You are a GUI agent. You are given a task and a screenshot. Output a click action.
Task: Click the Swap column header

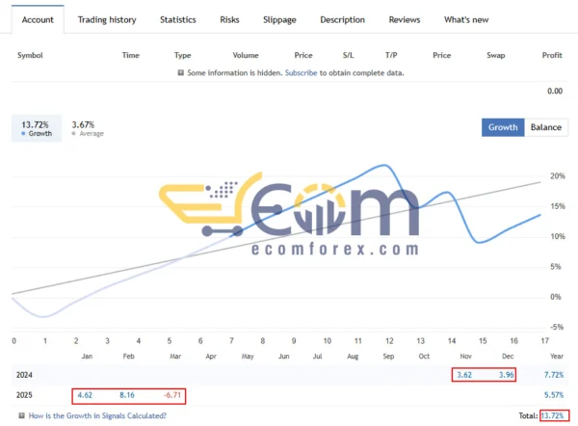496,55
